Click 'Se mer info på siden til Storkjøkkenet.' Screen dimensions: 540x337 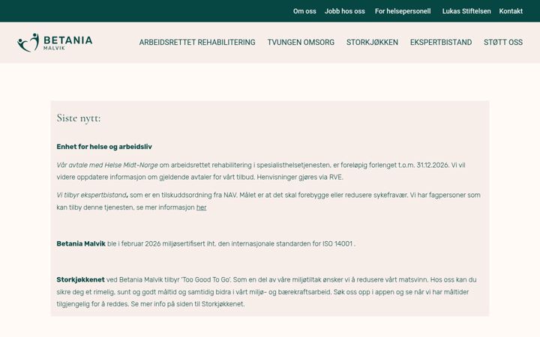click(x=187, y=304)
